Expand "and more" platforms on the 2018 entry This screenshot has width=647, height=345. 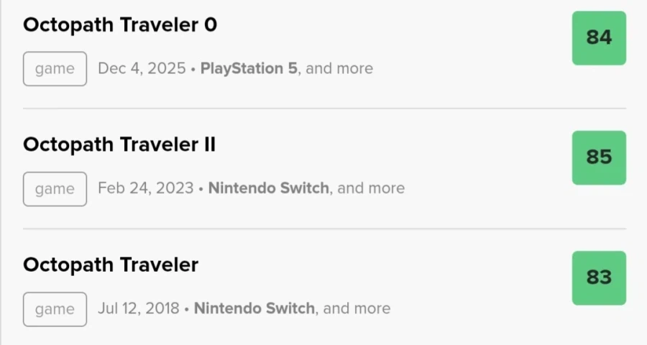pos(357,309)
